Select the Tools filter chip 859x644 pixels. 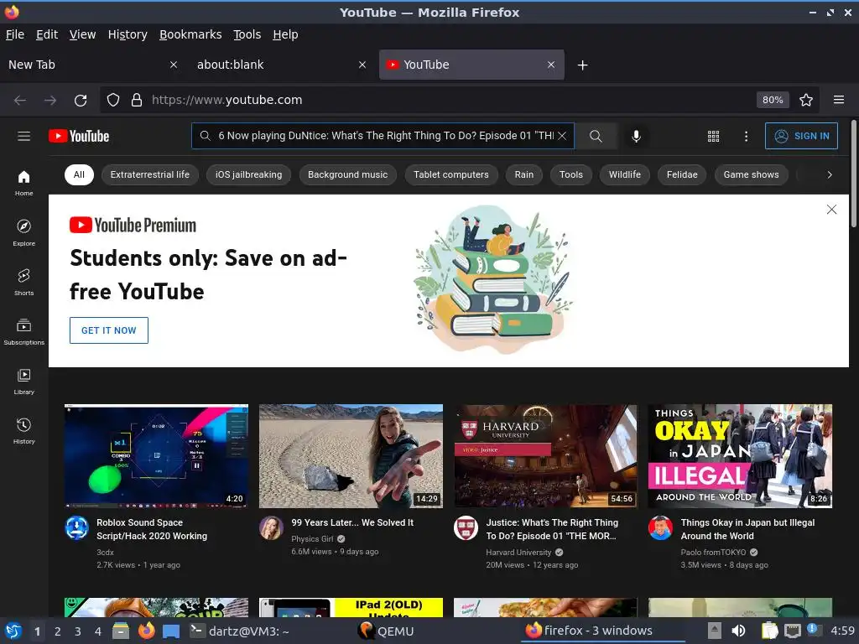point(570,174)
